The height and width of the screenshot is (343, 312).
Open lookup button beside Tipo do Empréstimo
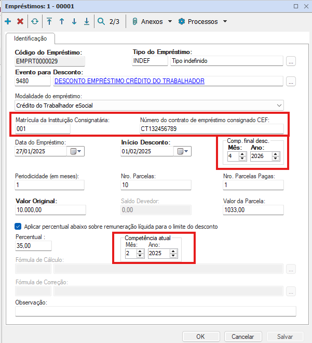[291, 61]
